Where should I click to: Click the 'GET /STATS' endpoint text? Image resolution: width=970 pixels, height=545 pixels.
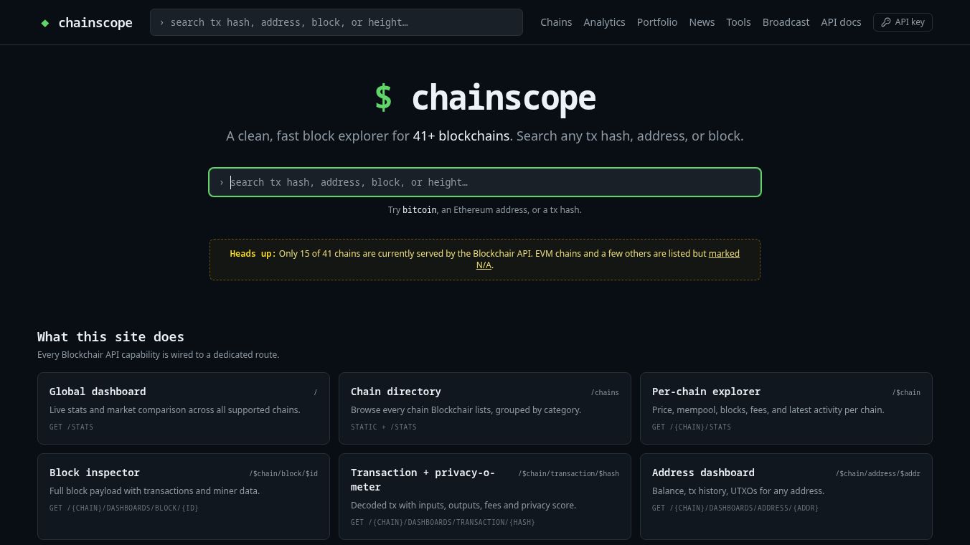71,427
